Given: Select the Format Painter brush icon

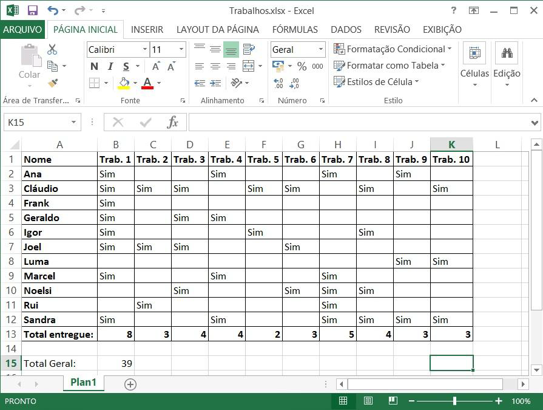Looking at the screenshot, I should tap(52, 83).
